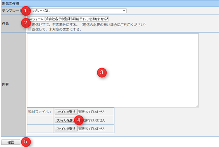
Task: Check '返信して、未対応のままにする' checkbox
Action: 30,29
